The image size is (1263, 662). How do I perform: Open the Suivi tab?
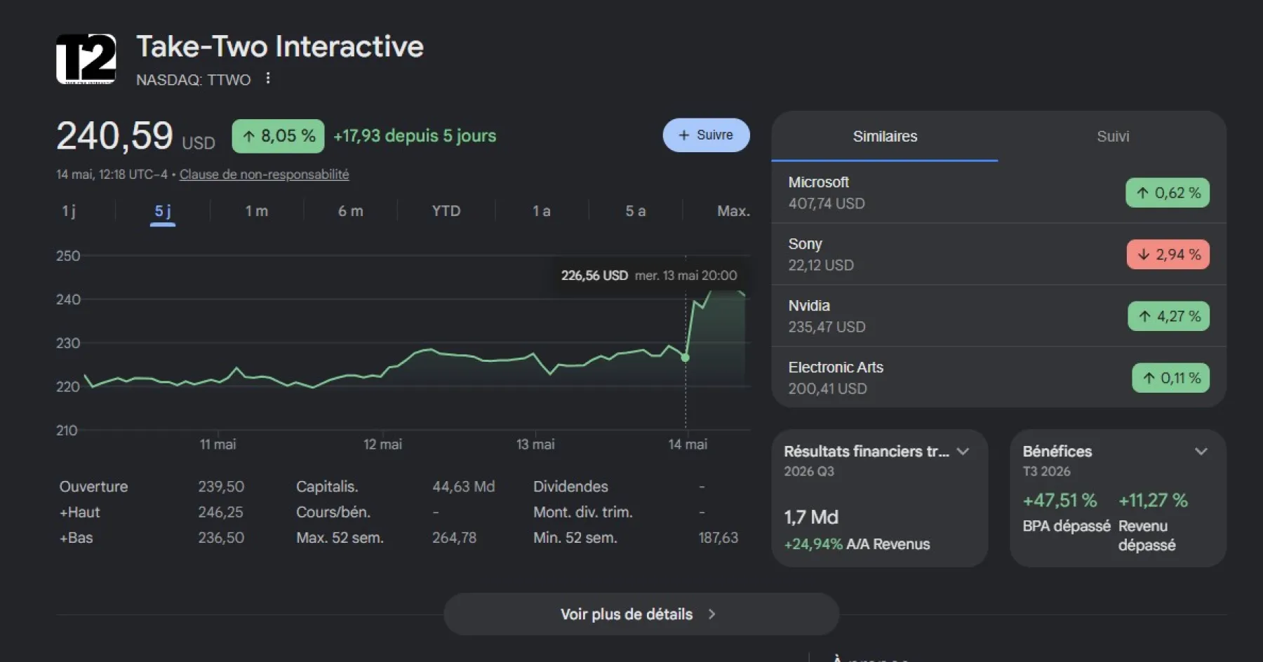1113,137
